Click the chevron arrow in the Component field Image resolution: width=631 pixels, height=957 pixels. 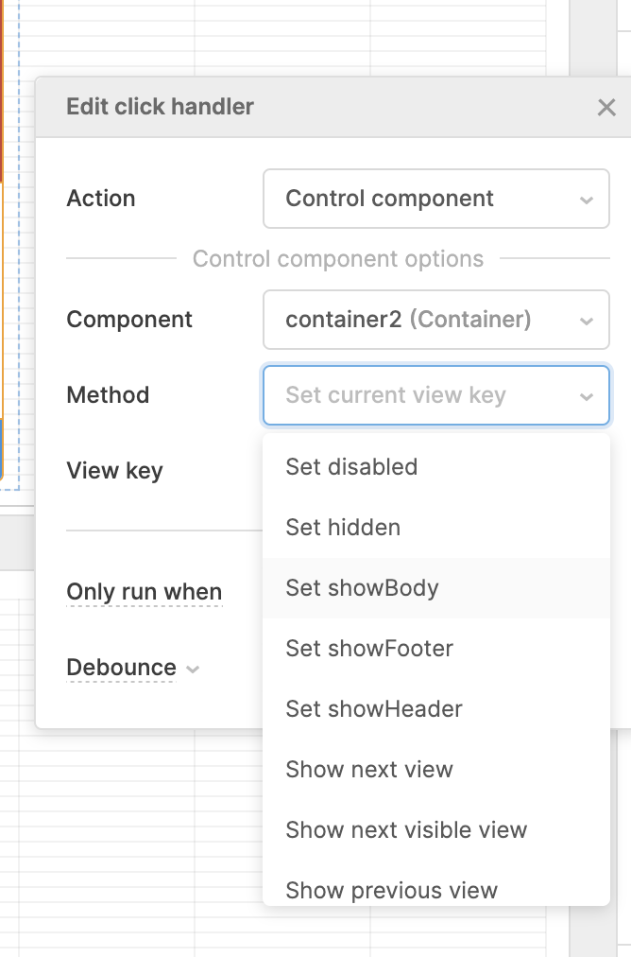(x=587, y=321)
